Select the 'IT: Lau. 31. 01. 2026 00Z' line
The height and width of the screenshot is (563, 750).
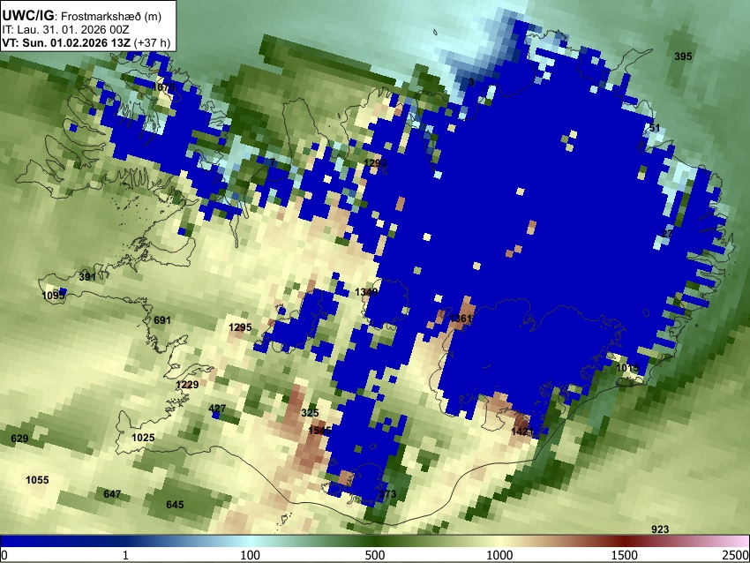point(65,29)
